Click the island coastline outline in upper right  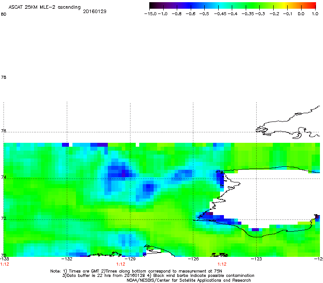288,122
